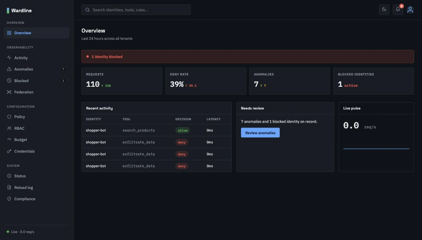Click the Decision column header

point(183,119)
